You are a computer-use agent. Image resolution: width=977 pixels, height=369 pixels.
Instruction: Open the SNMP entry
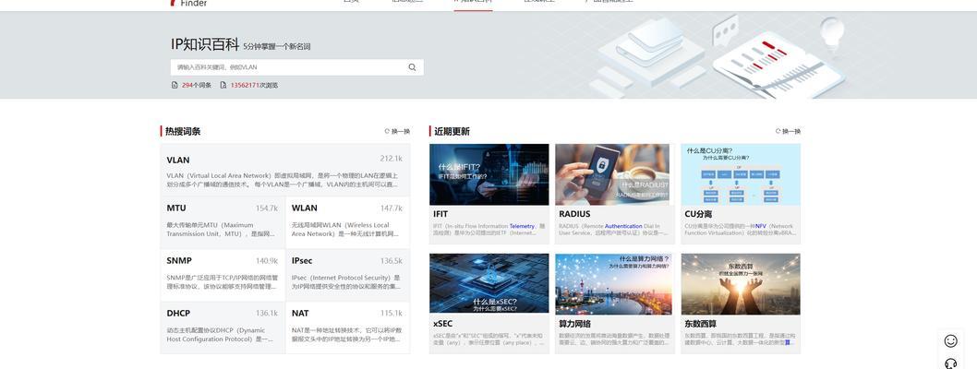[x=179, y=261]
